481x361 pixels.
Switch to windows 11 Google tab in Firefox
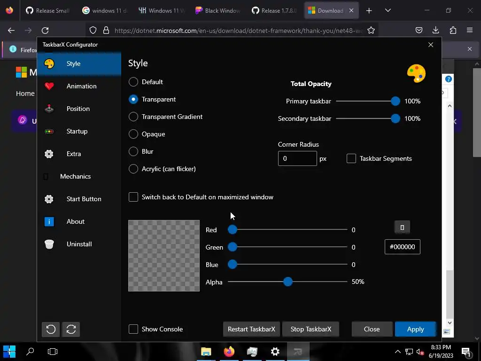tap(105, 10)
